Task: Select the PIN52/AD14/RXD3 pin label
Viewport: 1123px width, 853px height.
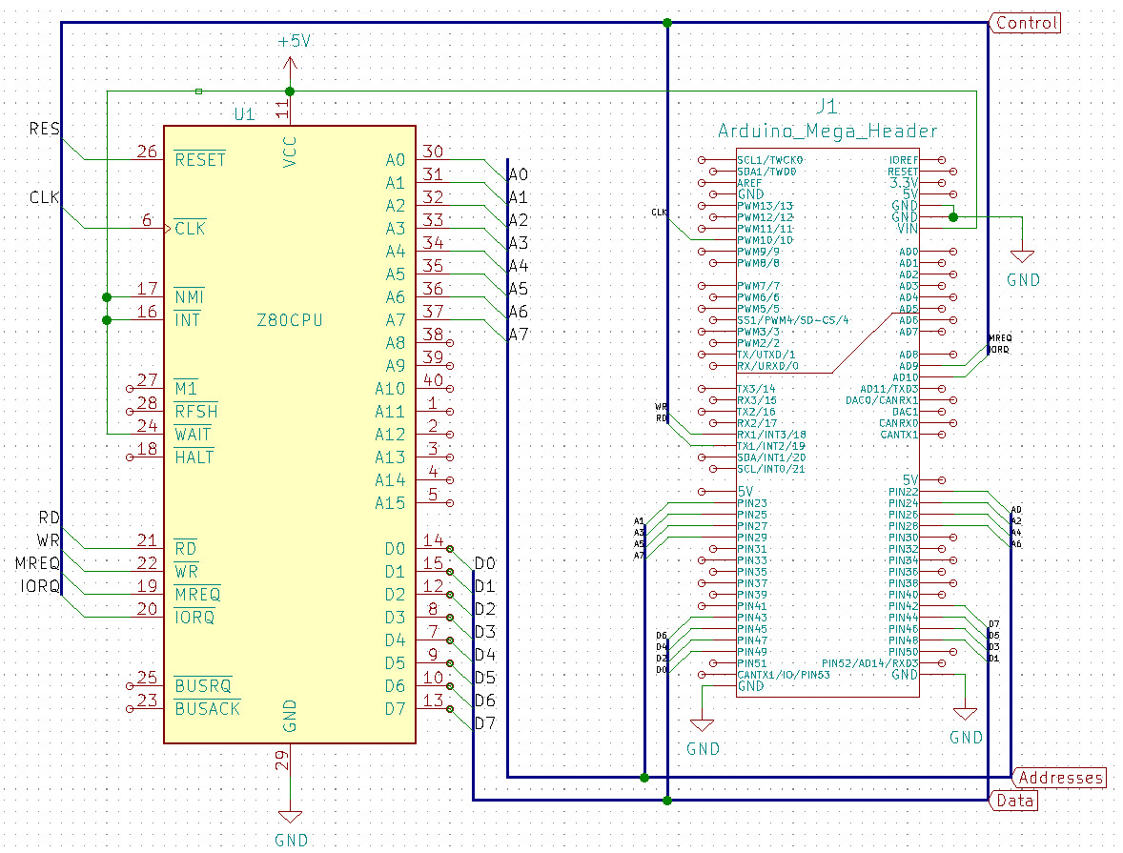Action: point(869,663)
